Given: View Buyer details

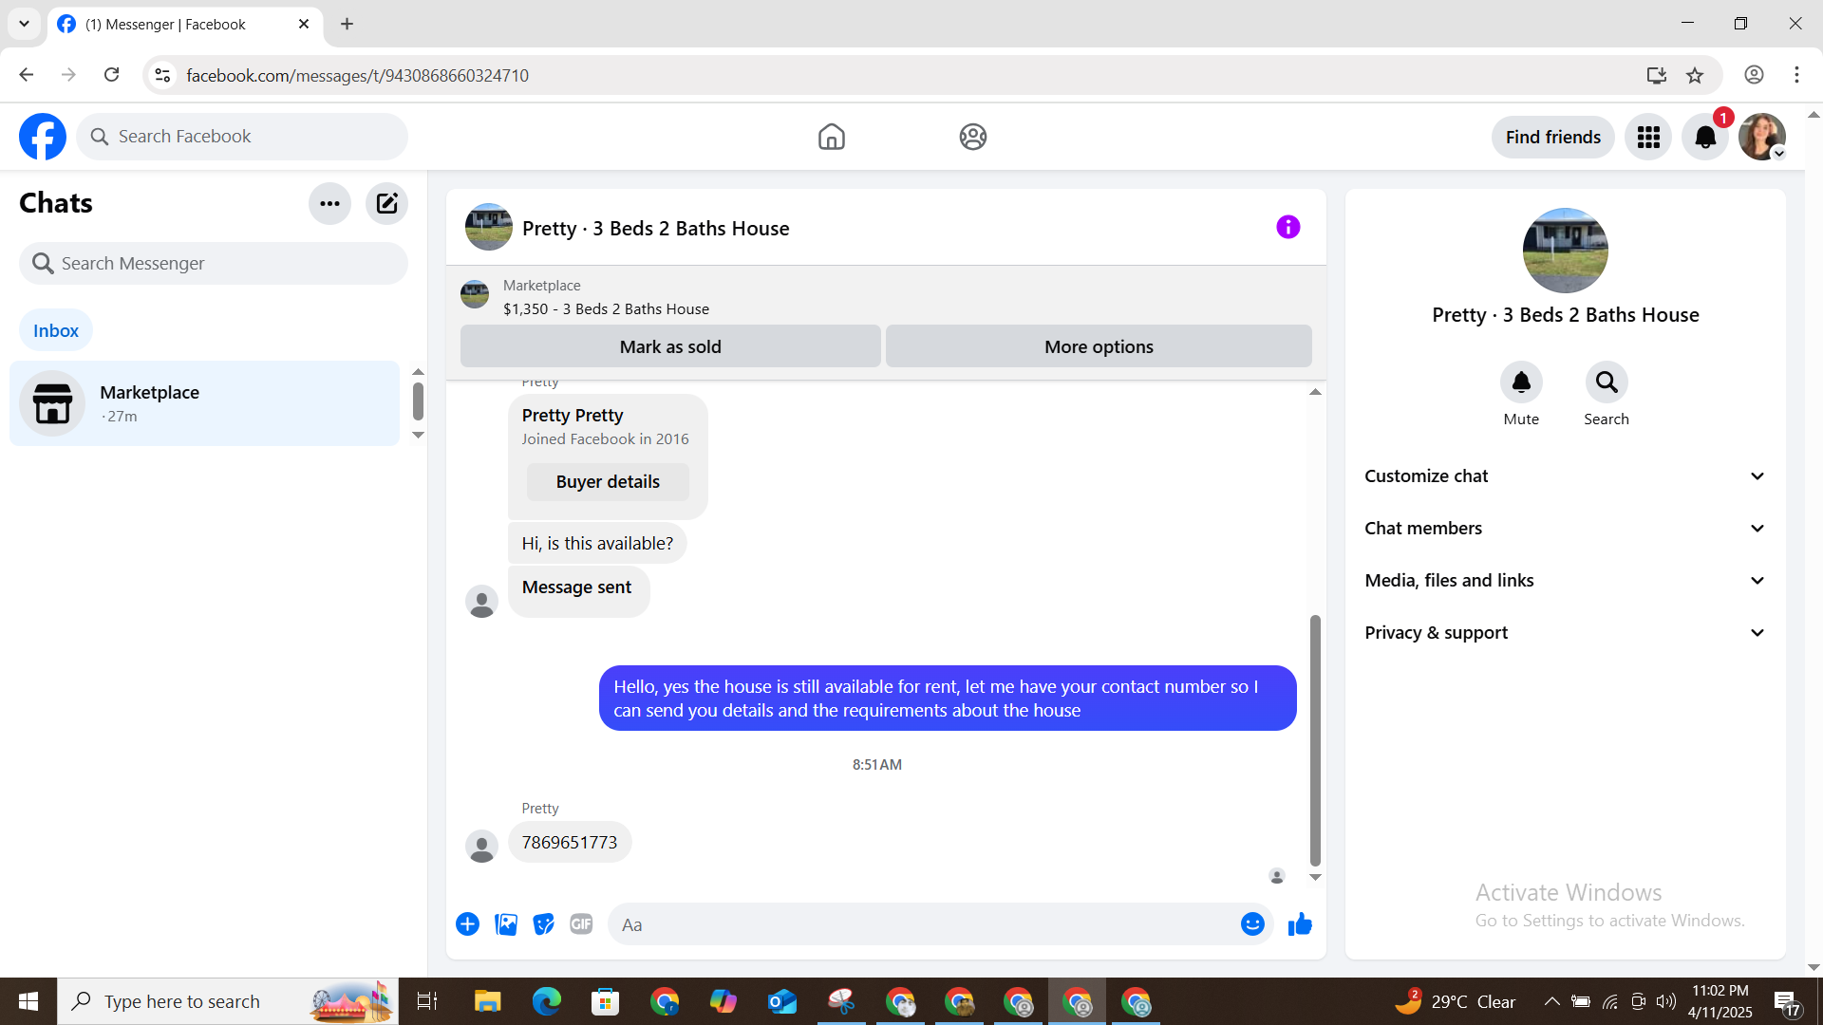Looking at the screenshot, I should pos(608,482).
